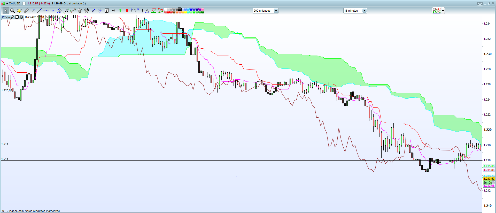Open the indicators chart icon button
This screenshot has width=496, height=213.
pos(437,11)
